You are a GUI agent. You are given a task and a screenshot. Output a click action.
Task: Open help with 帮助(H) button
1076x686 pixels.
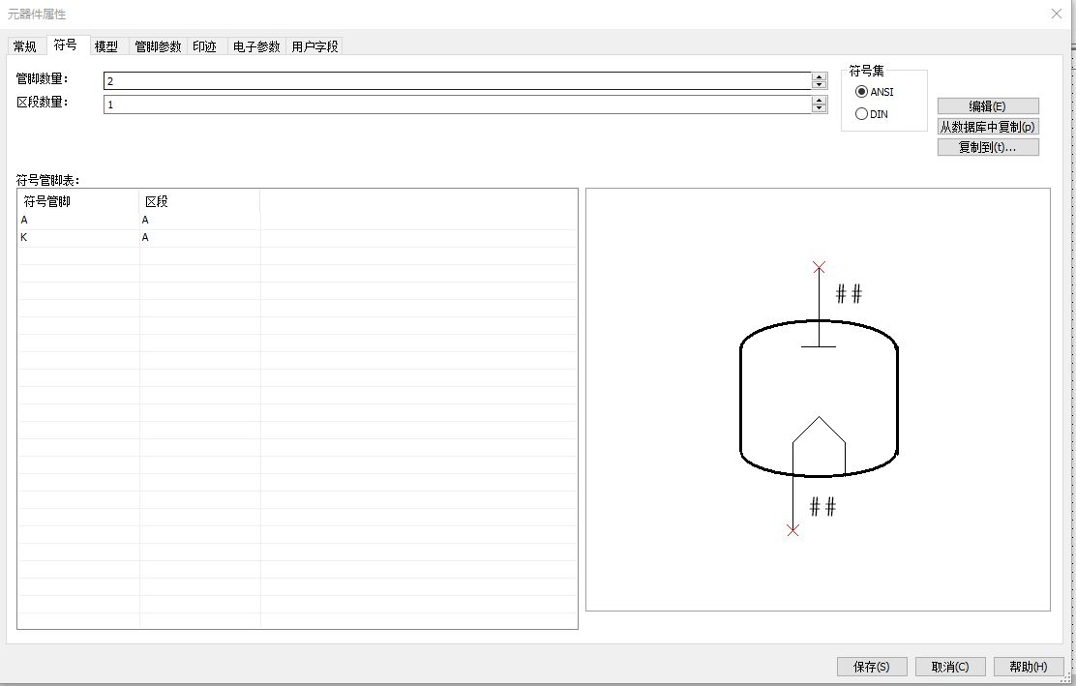click(x=1029, y=667)
